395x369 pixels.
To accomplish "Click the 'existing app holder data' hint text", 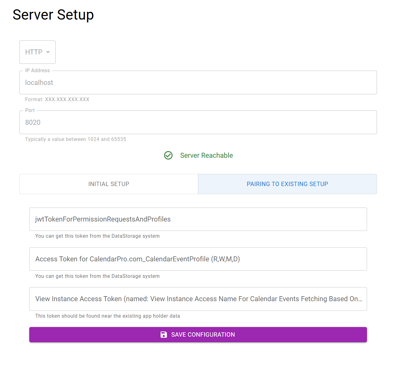I will pyautogui.click(x=108, y=316).
